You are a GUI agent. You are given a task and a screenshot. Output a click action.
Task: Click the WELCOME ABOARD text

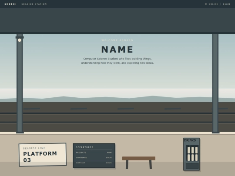pyautogui.click(x=117, y=40)
